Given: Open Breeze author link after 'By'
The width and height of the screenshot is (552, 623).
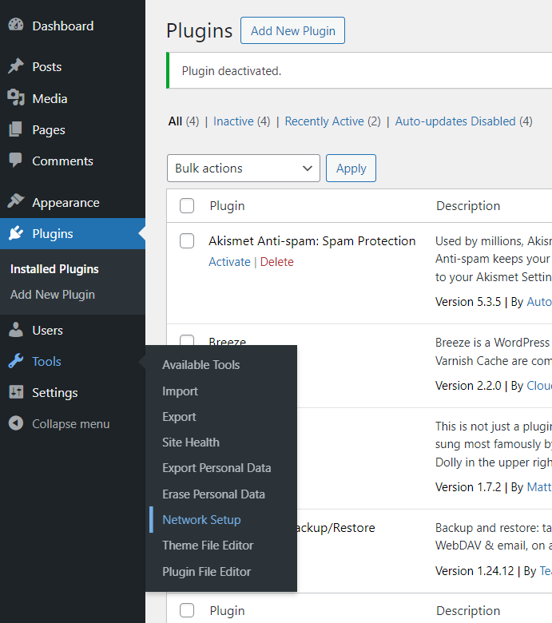Looking at the screenshot, I should [x=539, y=386].
